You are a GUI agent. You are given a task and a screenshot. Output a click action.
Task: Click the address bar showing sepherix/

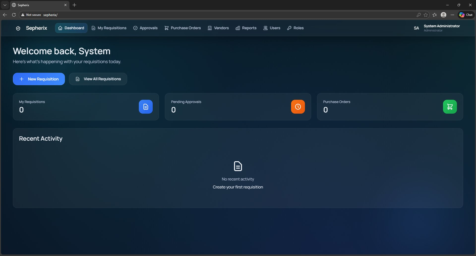[x=50, y=15]
